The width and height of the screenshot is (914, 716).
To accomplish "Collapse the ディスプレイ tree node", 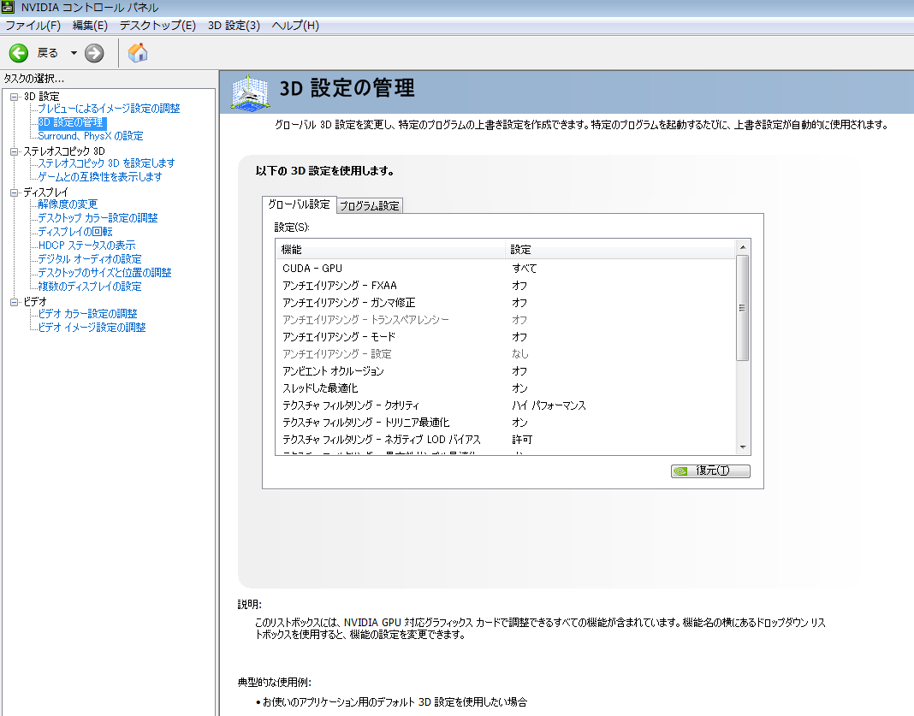I will tap(15, 192).
